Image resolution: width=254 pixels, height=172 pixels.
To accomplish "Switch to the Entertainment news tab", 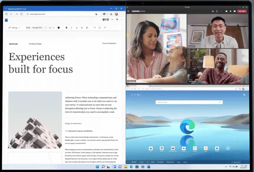I will (x=170, y=162).
